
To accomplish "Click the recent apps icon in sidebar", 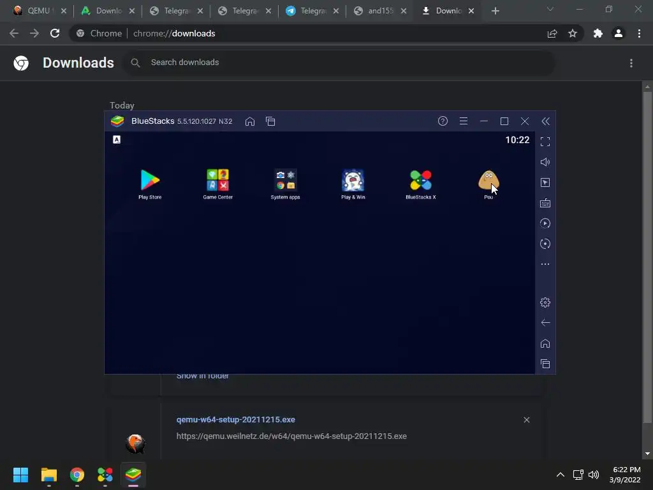I will [x=545, y=364].
